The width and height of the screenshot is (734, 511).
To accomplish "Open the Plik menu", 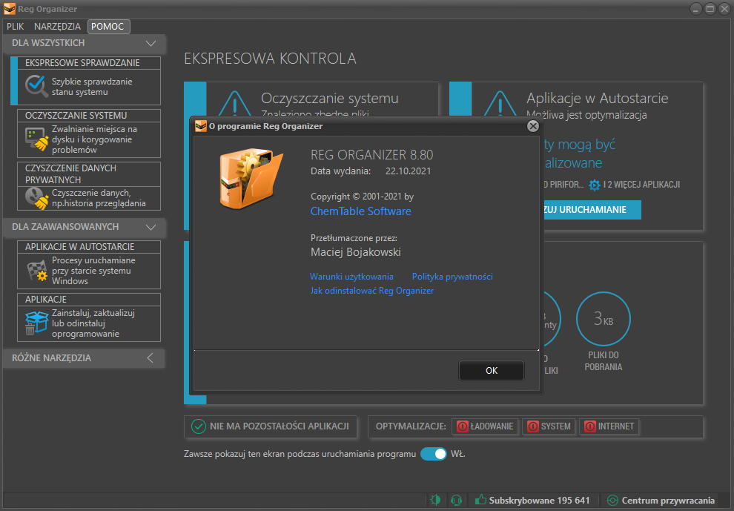I will [x=15, y=27].
